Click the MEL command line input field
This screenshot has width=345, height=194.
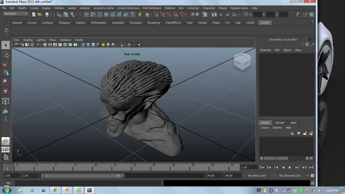88,183
